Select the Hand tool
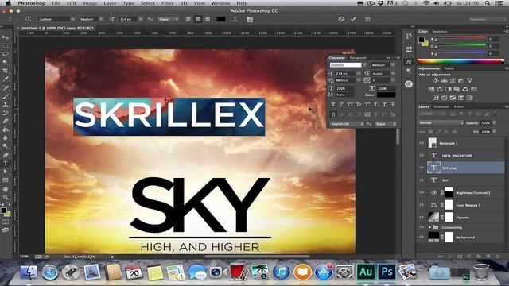 (x=6, y=189)
